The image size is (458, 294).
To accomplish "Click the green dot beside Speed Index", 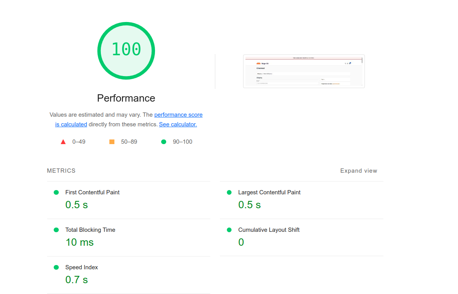I will [x=56, y=267].
